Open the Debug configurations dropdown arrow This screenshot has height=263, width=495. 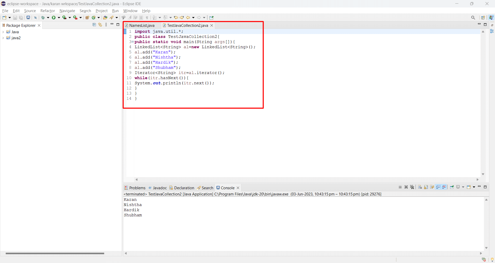[48, 18]
